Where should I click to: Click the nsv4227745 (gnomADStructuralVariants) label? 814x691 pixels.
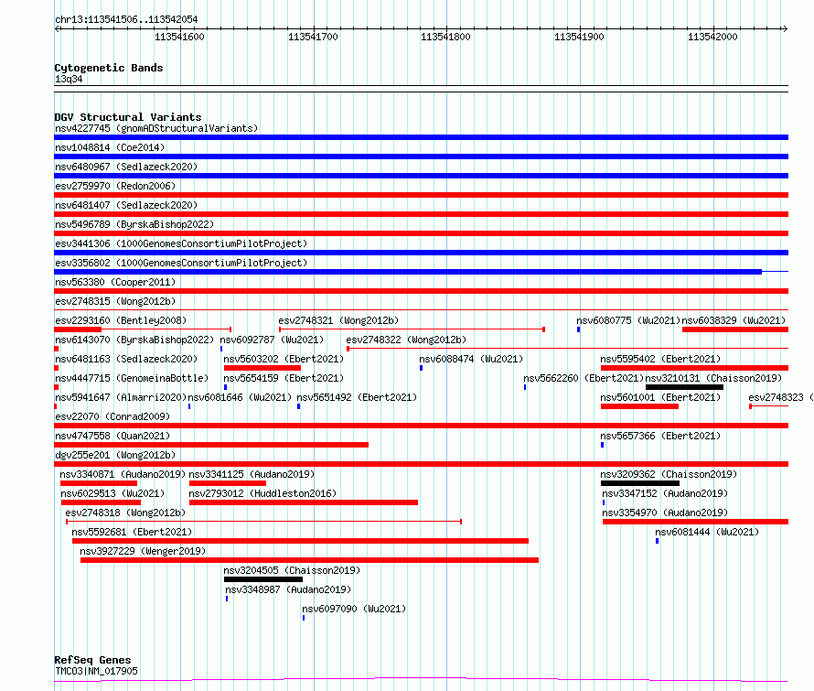156,128
